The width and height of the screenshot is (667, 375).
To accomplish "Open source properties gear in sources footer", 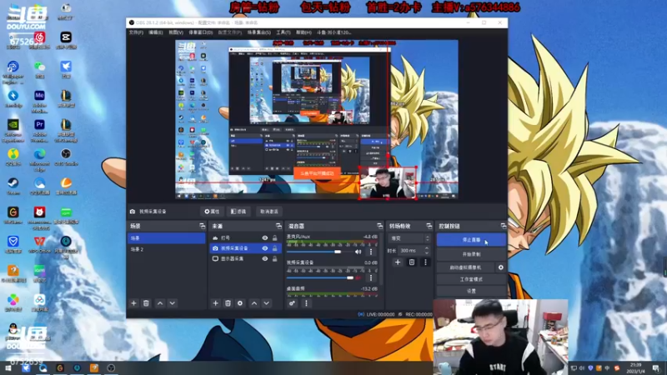I will pyautogui.click(x=240, y=303).
